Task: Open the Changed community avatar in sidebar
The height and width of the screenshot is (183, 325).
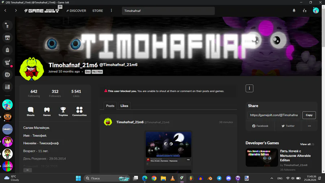Action: tap(8, 129)
